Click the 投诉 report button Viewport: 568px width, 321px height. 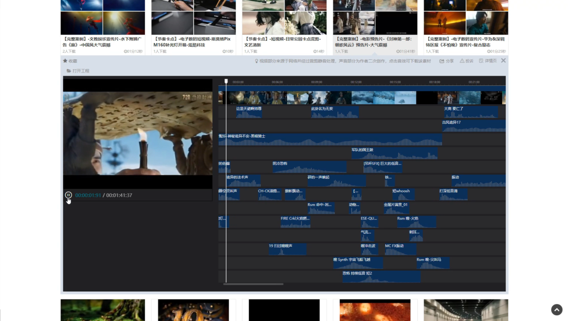tap(466, 61)
